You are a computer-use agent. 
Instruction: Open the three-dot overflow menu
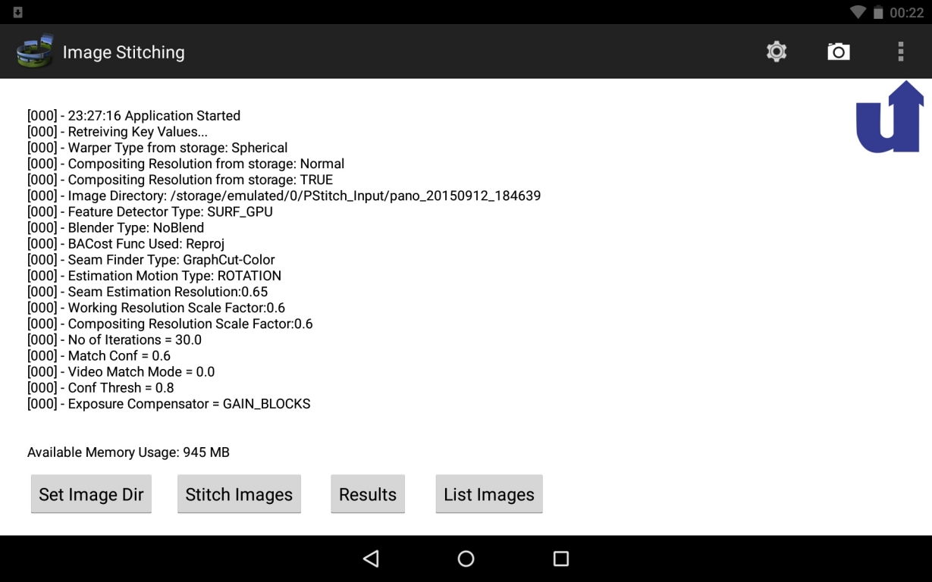coord(900,52)
